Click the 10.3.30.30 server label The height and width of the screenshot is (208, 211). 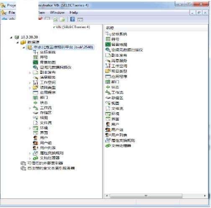(29, 37)
